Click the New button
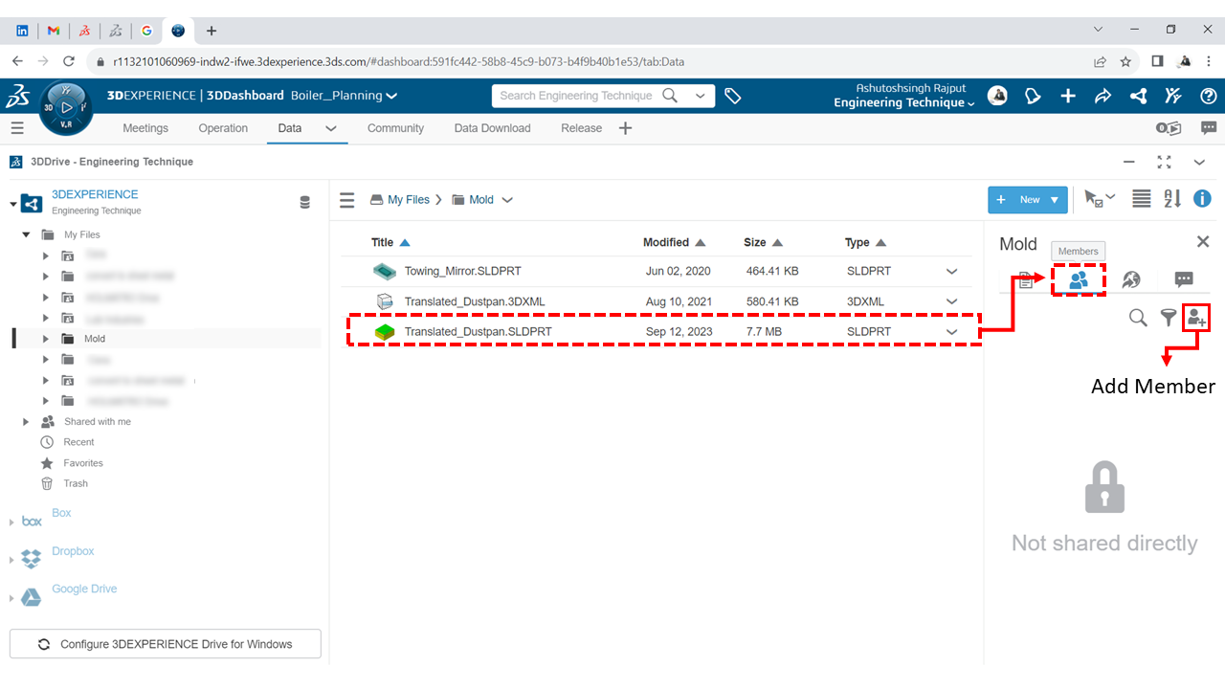This screenshot has width=1225, height=689. pyautogui.click(x=1028, y=200)
